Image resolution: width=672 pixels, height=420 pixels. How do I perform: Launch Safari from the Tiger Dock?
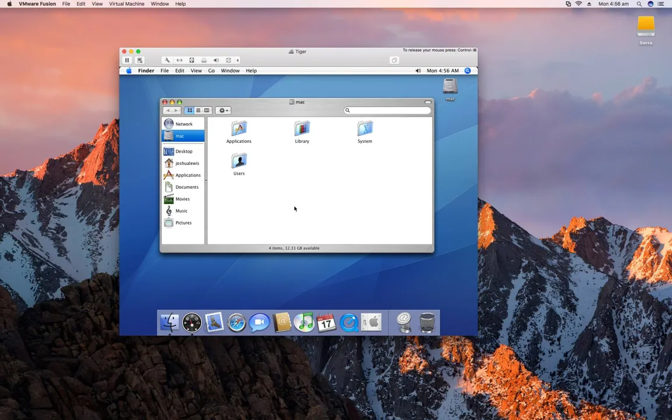237,323
